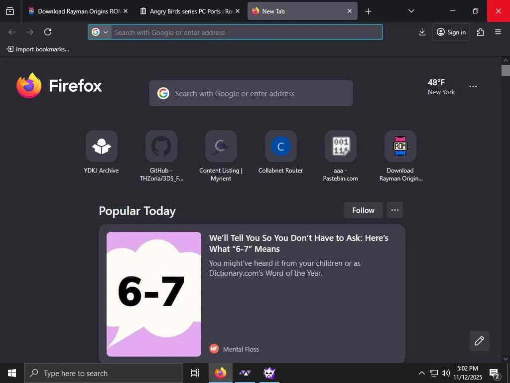Open a new tab with plus button
The width and height of the screenshot is (510, 383).
point(368,11)
